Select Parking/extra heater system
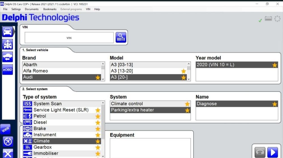 (150, 110)
